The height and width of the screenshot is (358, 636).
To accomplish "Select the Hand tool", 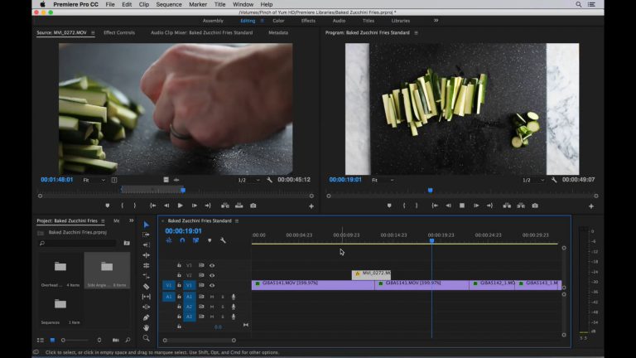I will [x=146, y=327].
